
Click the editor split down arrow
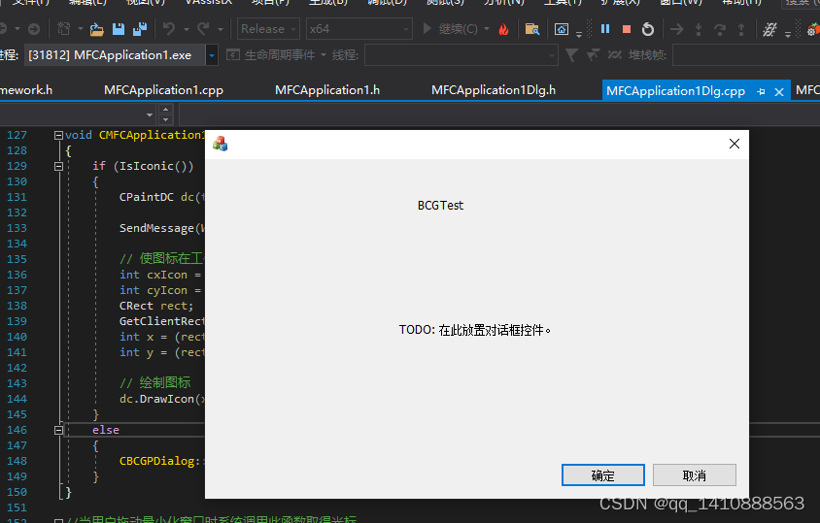coord(166,119)
